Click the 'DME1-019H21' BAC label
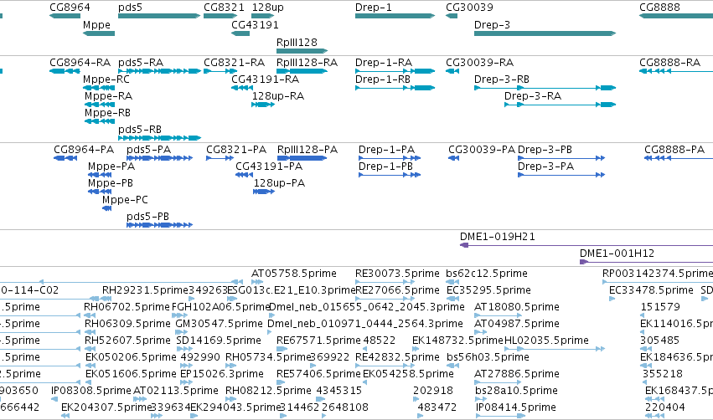Image resolution: width=713 pixels, height=420 pixels. pos(498,237)
